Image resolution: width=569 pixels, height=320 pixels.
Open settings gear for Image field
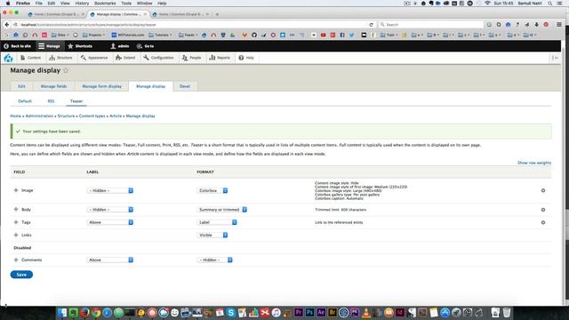(x=543, y=190)
